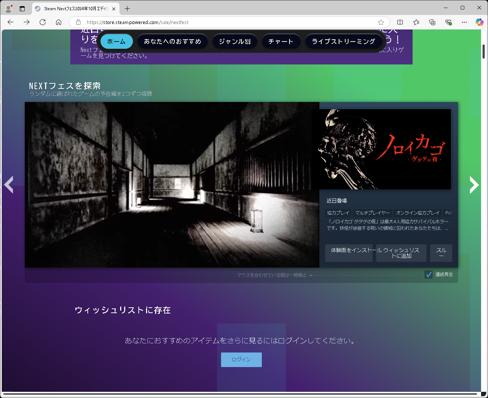Screen dimensions: 488x398
Task: Open split screen view
Action: pyautogui.click(x=400, y=22)
